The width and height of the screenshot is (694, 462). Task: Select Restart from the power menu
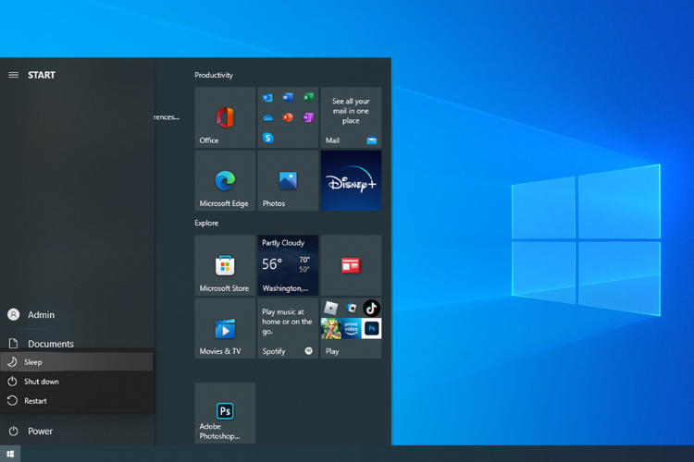77,401
